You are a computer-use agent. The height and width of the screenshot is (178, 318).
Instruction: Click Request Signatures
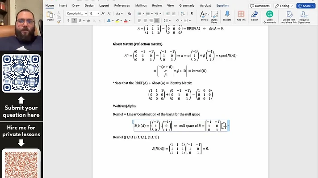tap(304, 17)
